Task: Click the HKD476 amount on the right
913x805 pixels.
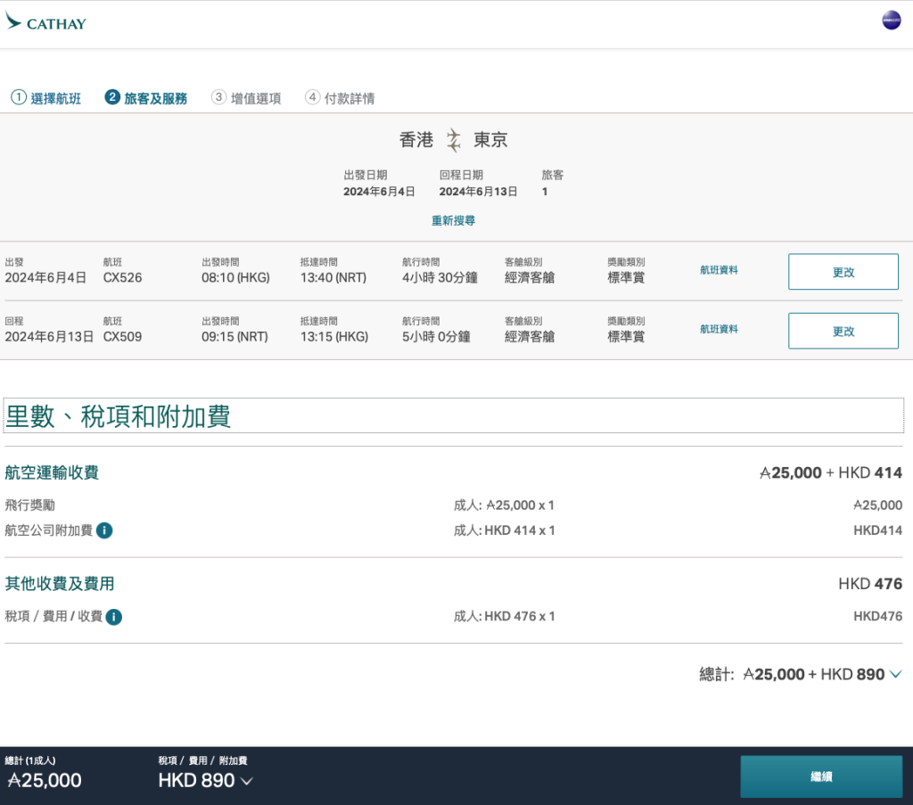Action: tap(877, 616)
